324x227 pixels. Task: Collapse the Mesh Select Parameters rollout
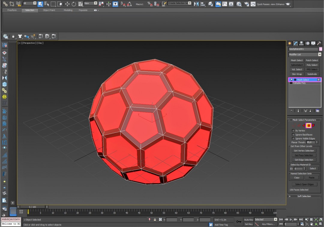click(x=304, y=120)
